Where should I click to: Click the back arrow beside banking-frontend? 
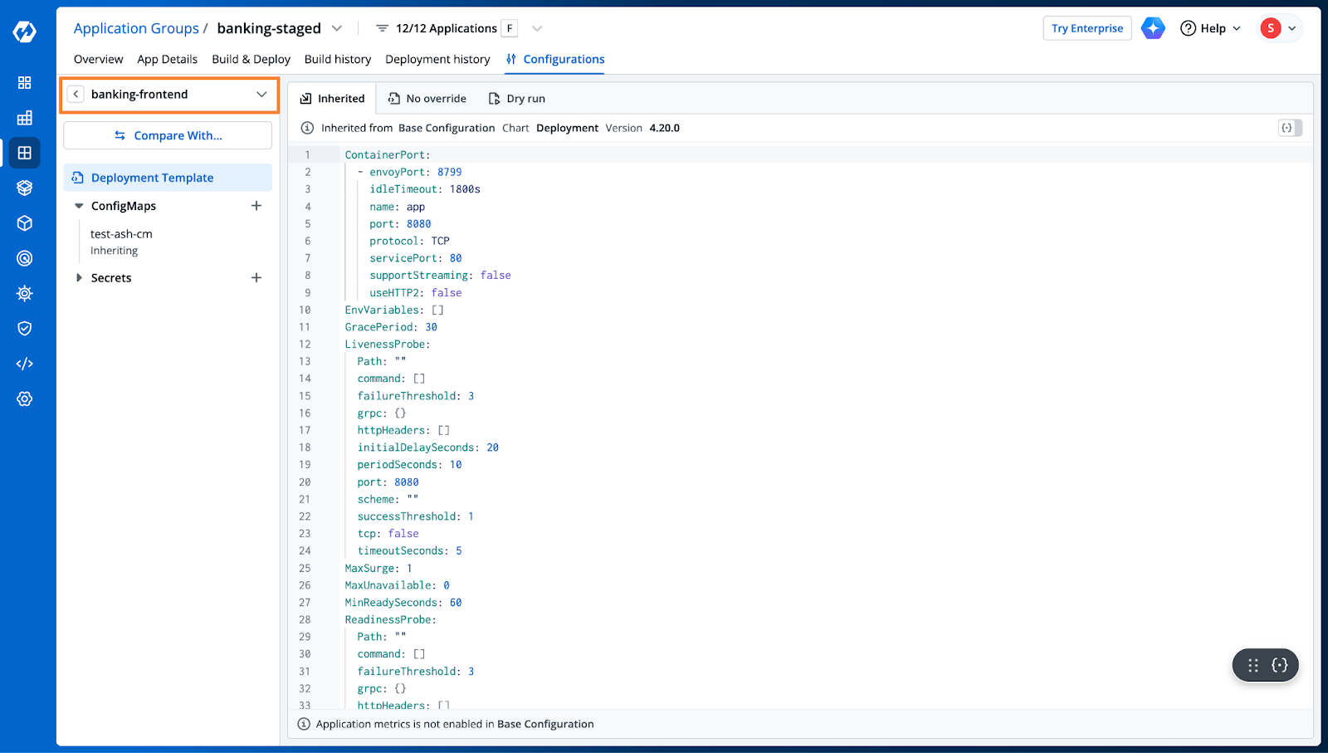point(76,95)
